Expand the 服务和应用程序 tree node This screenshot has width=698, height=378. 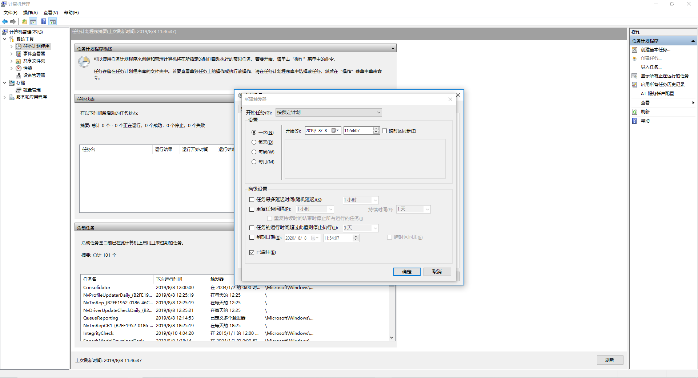4,97
